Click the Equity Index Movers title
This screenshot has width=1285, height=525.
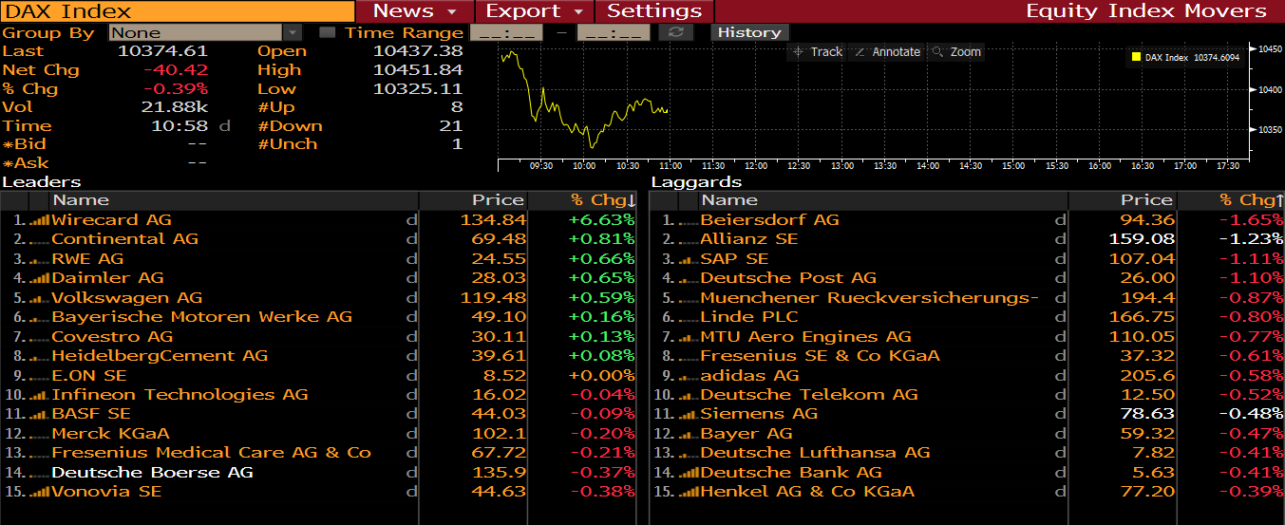(x=1146, y=11)
